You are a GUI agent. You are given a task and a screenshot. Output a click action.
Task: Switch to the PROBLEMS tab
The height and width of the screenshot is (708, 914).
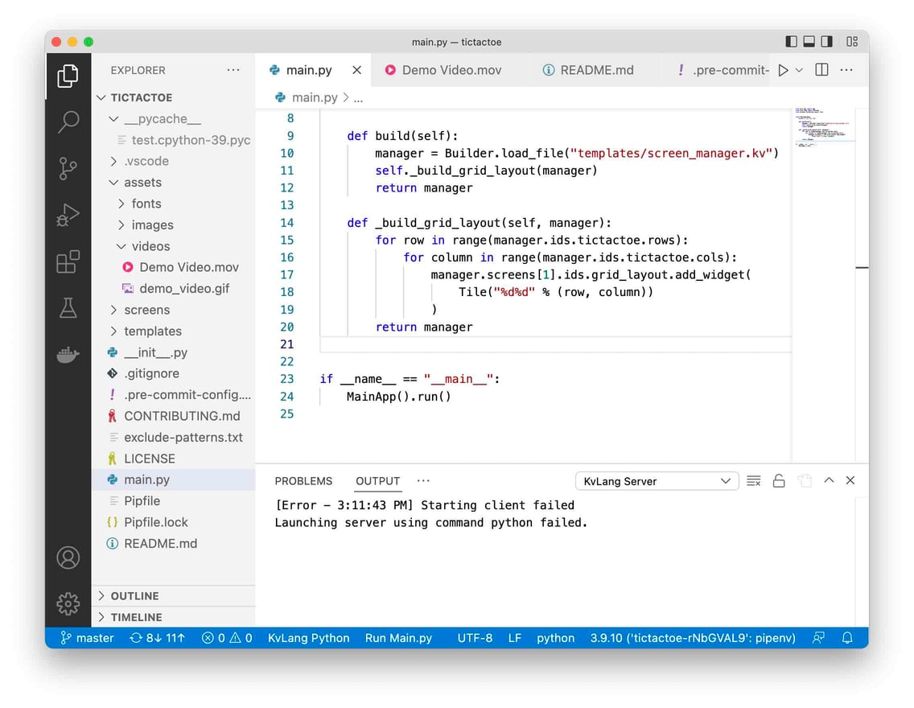(x=303, y=480)
